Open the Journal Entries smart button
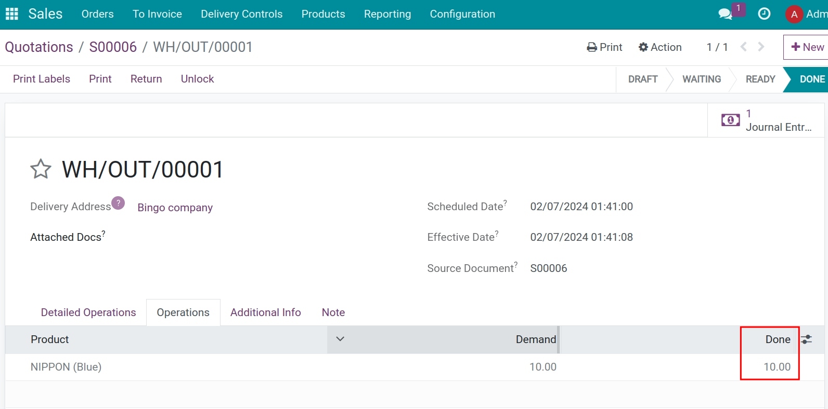The image size is (828, 409). click(x=767, y=120)
